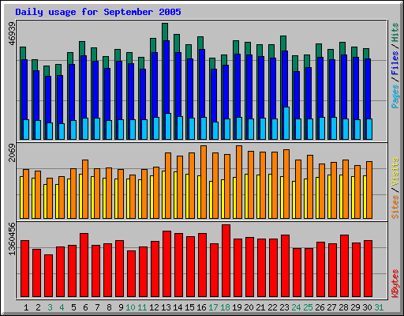Click day 13 on the x-axis

[166, 307]
